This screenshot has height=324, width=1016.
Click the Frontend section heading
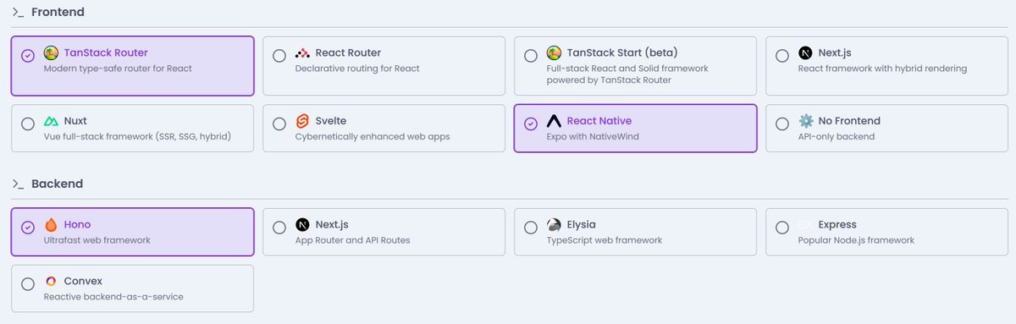coord(58,13)
